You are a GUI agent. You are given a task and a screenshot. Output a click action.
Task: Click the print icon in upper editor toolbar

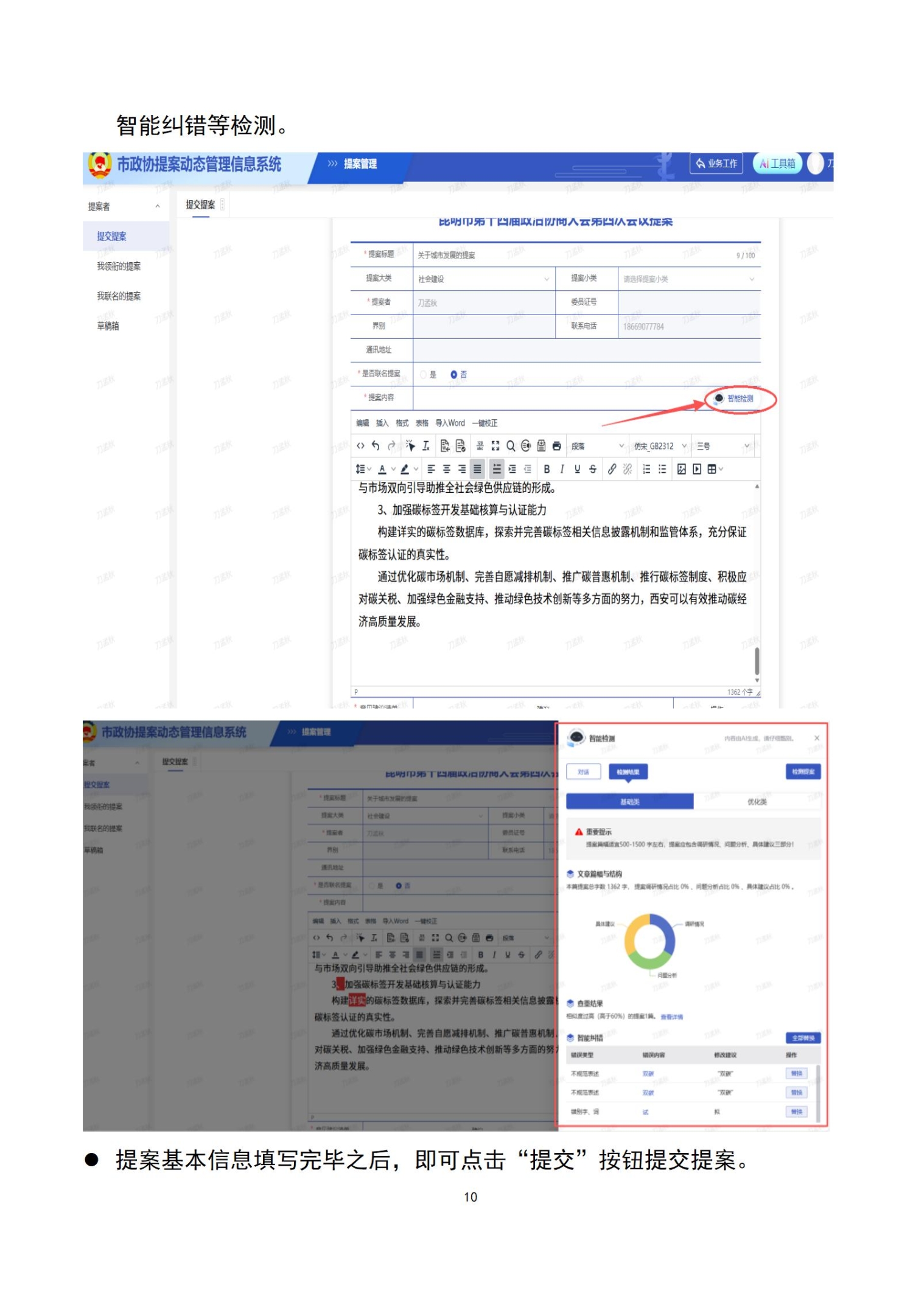pyautogui.click(x=556, y=446)
